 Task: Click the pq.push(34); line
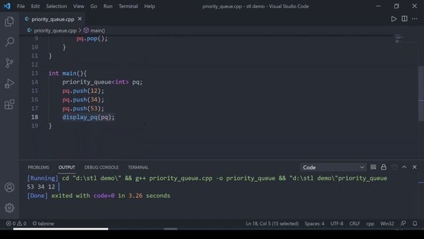click(x=83, y=100)
